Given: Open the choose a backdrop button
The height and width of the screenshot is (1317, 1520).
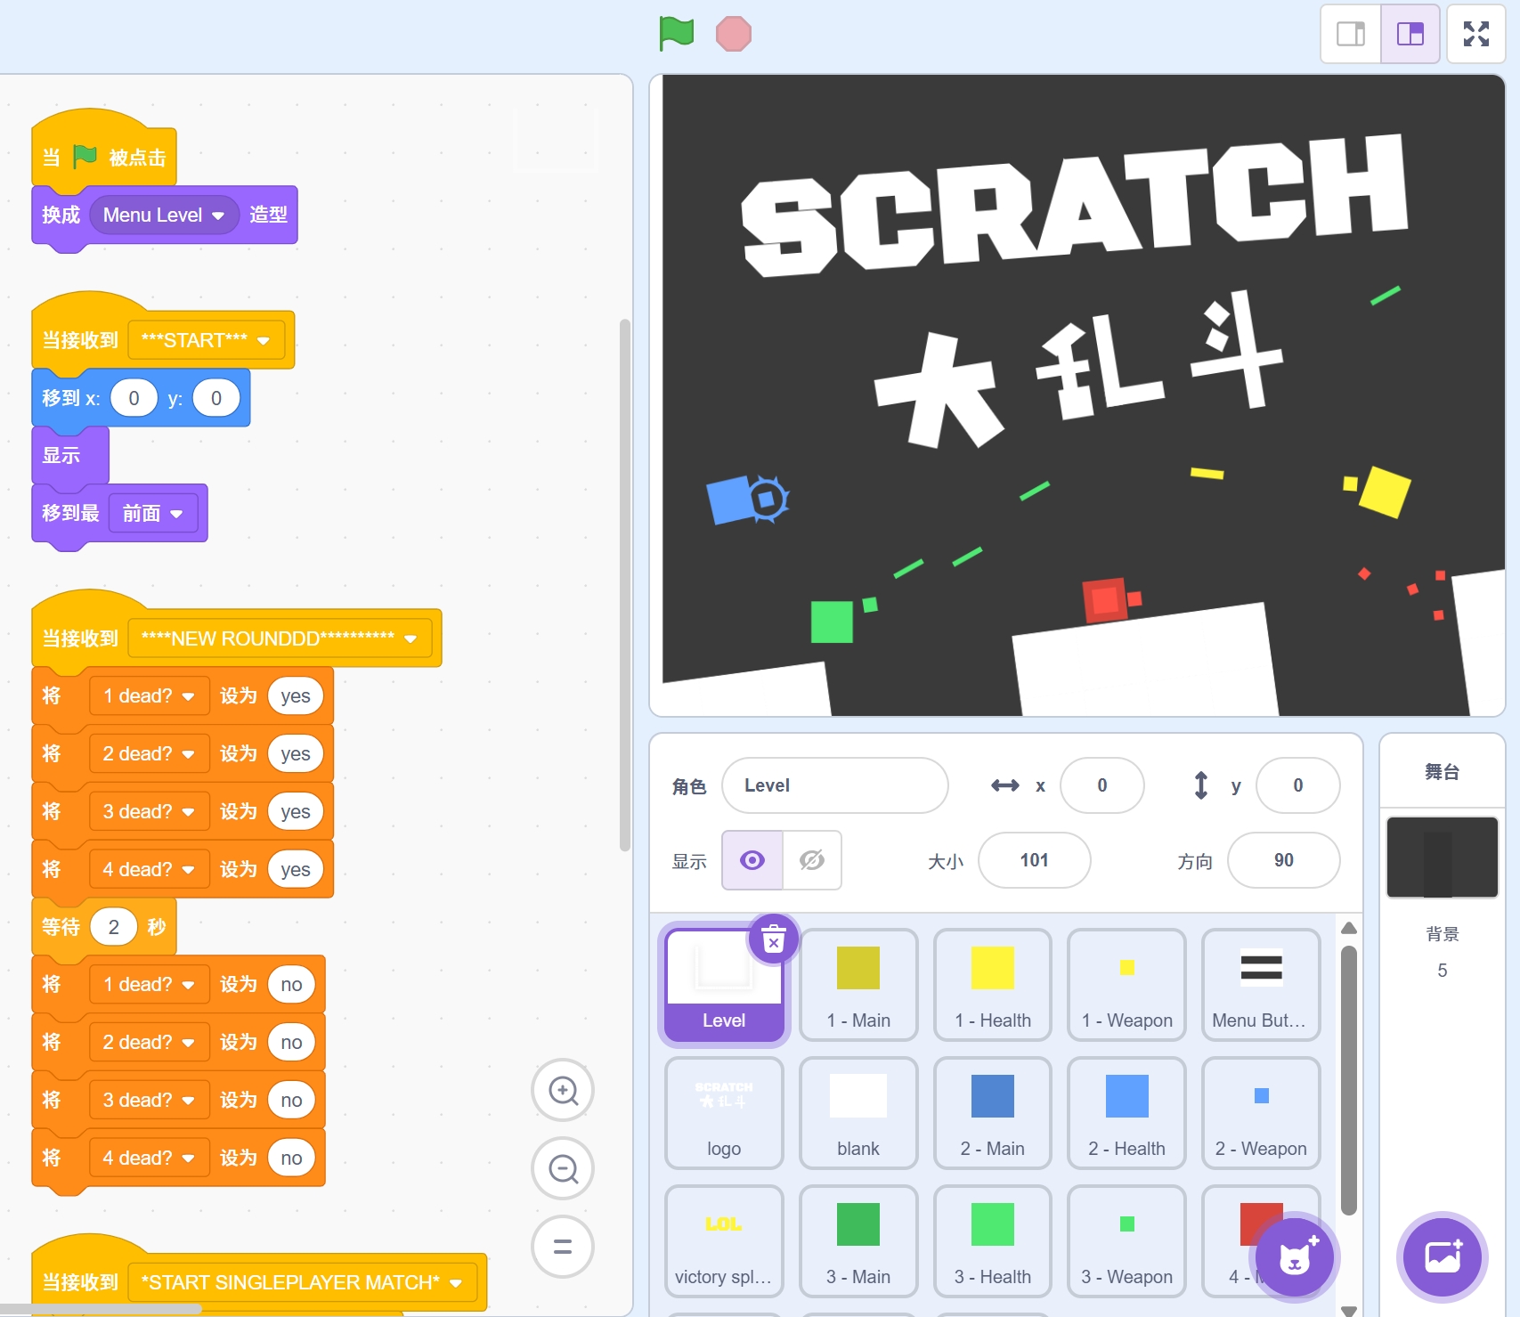Looking at the screenshot, I should (x=1442, y=1257).
